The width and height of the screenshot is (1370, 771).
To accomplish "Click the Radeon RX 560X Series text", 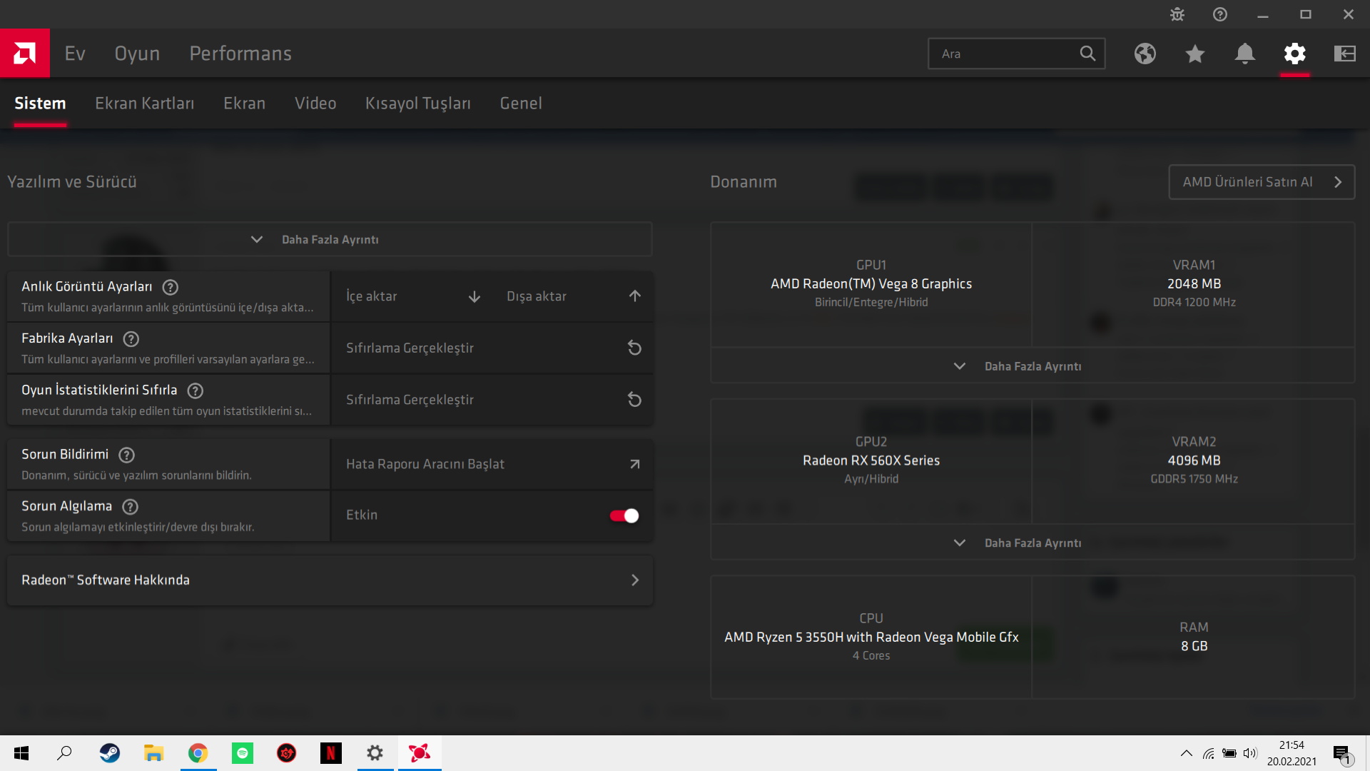I will [871, 460].
